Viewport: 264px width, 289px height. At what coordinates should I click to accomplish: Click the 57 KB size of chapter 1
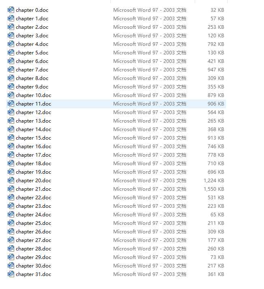(x=217, y=18)
